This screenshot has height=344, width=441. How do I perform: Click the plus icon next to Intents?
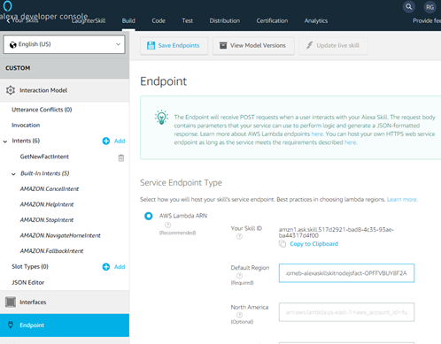[x=106, y=141]
